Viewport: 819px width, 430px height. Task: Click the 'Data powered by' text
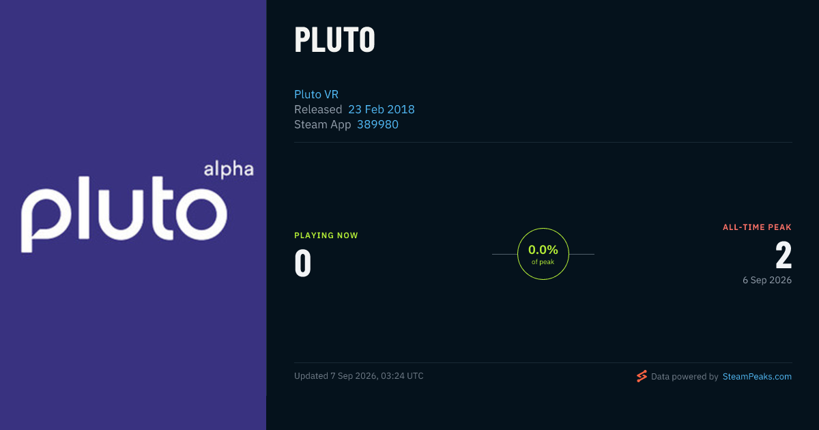pyautogui.click(x=685, y=376)
